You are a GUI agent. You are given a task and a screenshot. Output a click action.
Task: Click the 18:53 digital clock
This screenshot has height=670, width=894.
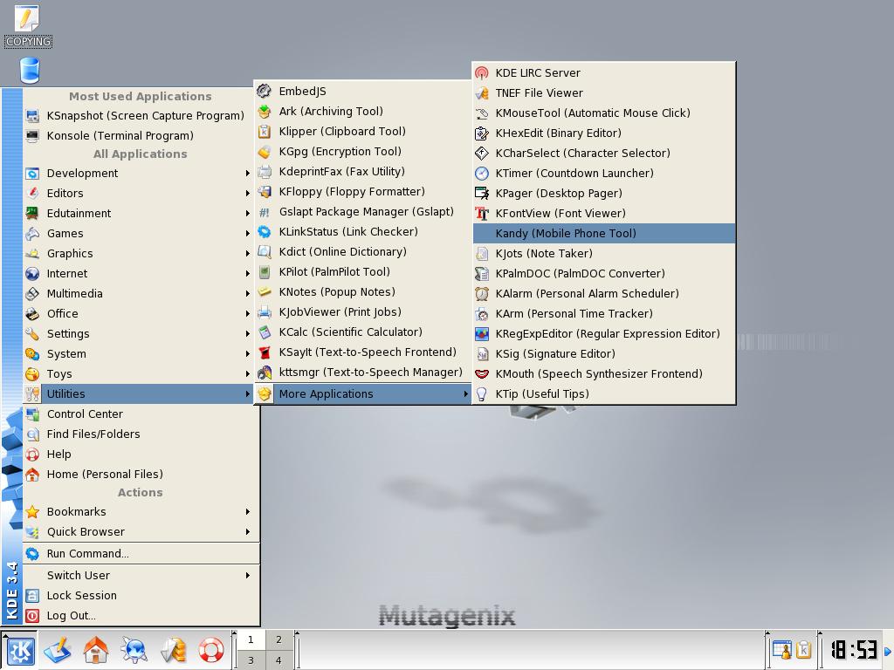pos(853,649)
